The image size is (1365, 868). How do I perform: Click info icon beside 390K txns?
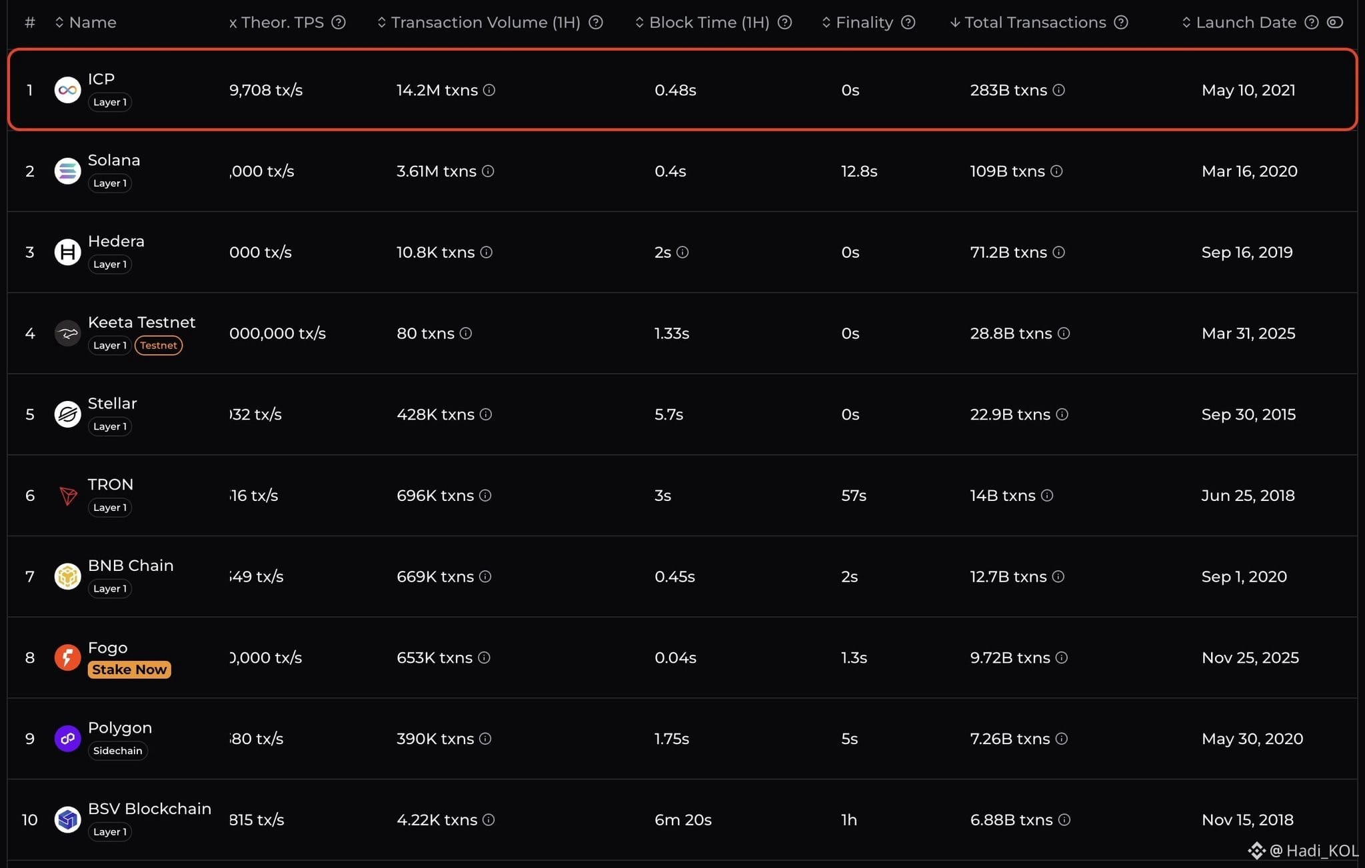(x=485, y=739)
